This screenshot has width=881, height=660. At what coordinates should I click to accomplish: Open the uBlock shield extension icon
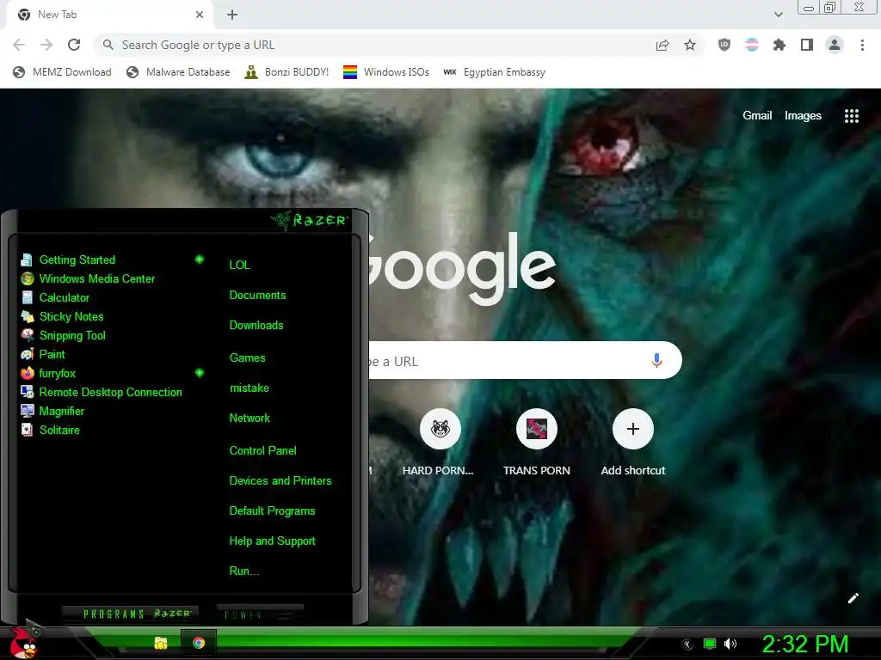pos(724,45)
